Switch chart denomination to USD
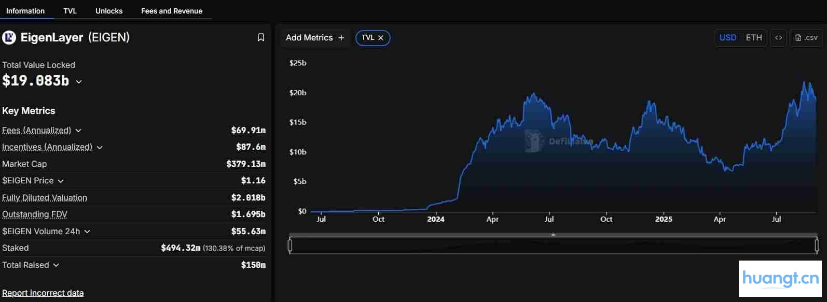Image resolution: width=827 pixels, height=302 pixels. click(727, 38)
